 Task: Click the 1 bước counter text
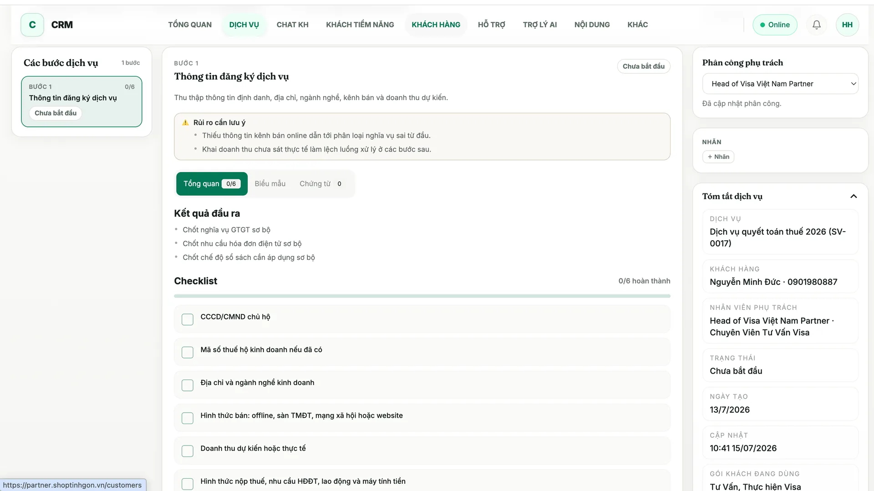131,63
